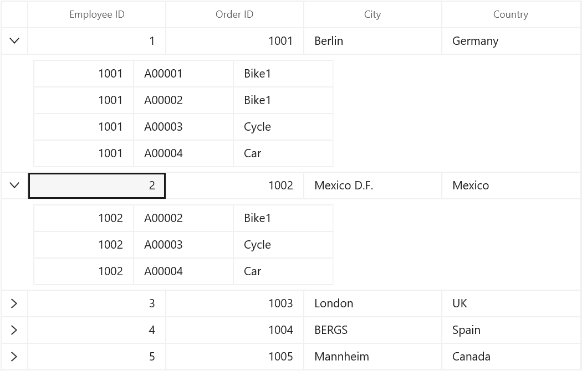Select the 1001 cell in the A00004 row

click(x=84, y=153)
